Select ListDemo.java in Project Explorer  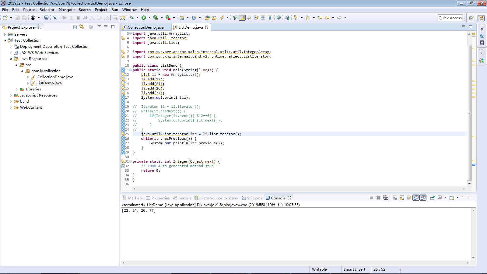coord(49,83)
